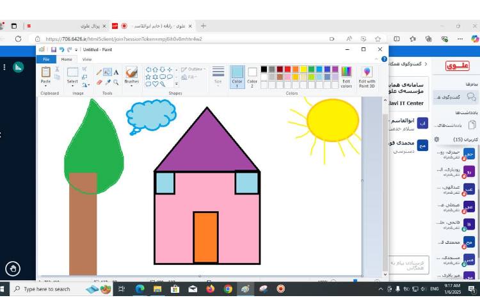Choose the up arrow shape

156,70
